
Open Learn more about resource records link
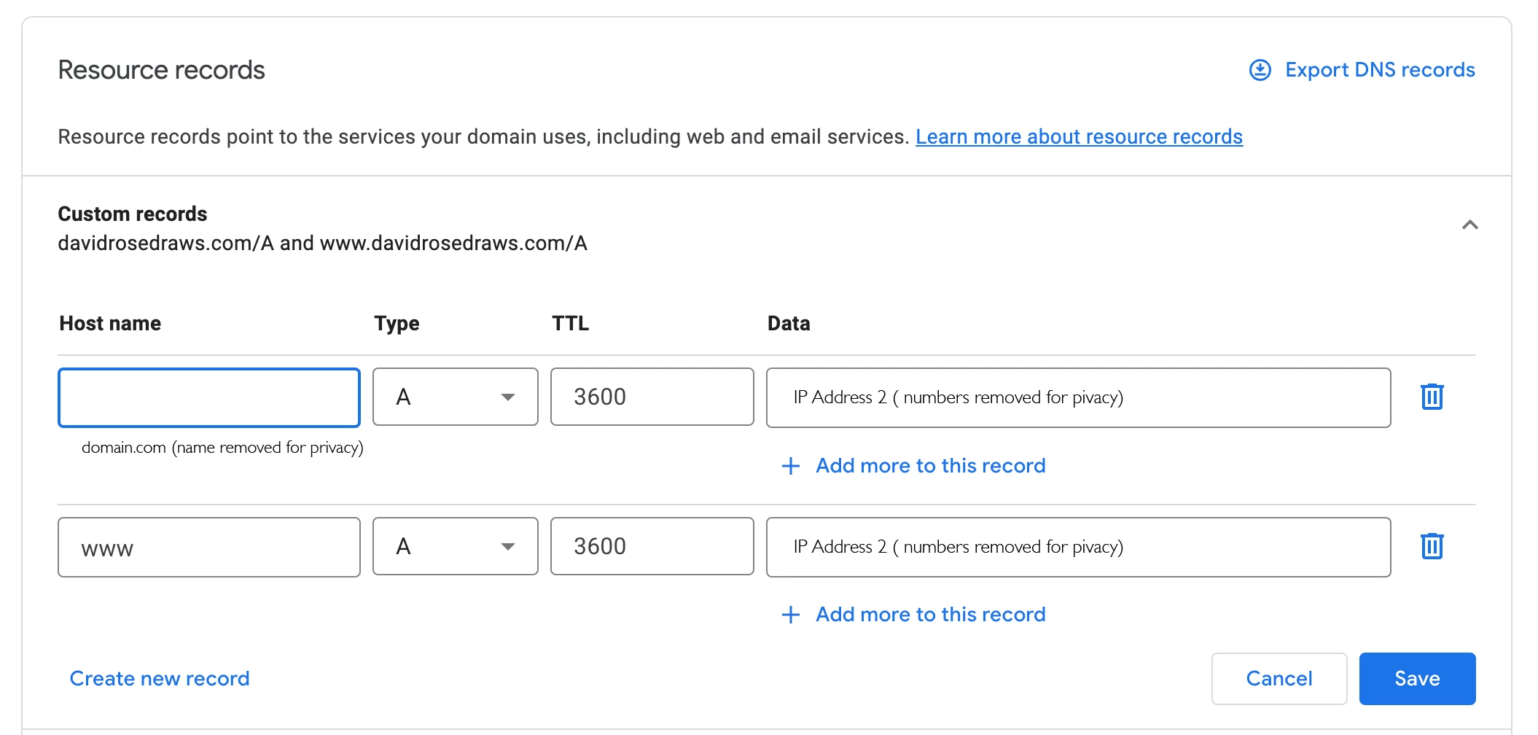point(1079,136)
